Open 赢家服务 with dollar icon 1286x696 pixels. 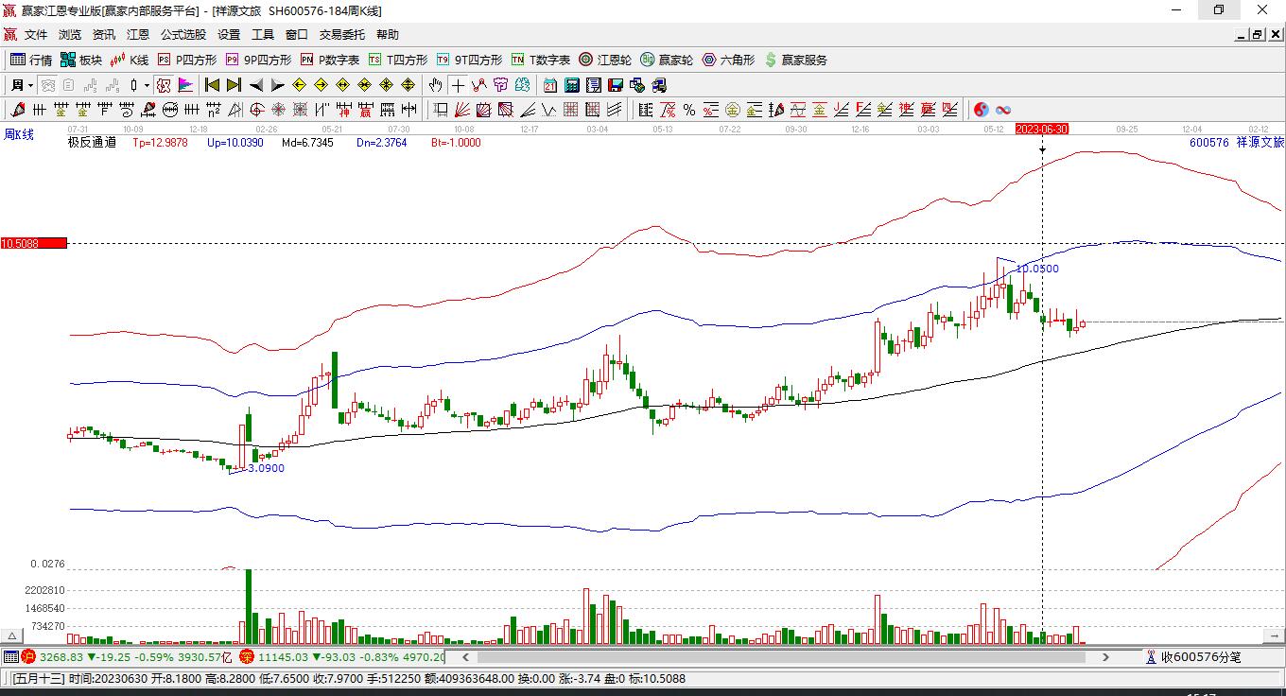point(795,60)
